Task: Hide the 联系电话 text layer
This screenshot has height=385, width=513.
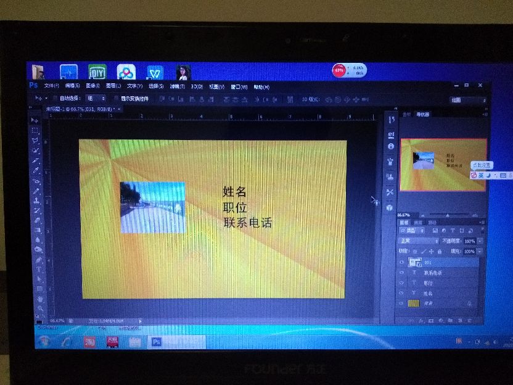Action: coord(403,271)
